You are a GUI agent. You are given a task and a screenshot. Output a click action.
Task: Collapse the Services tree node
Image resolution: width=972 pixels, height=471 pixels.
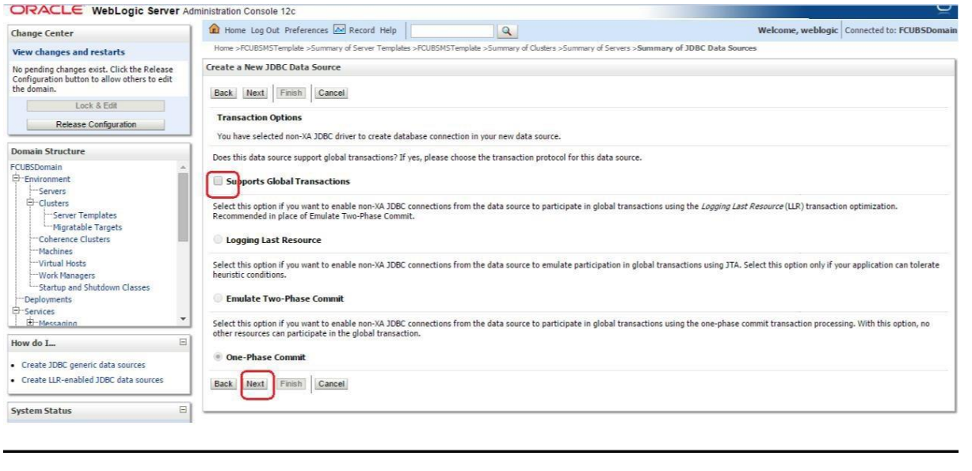click(16, 312)
